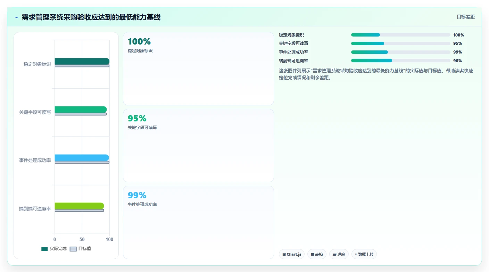Click the 稳定对象标识 chart axis label
The width and height of the screenshot is (489, 272).
coord(37,64)
